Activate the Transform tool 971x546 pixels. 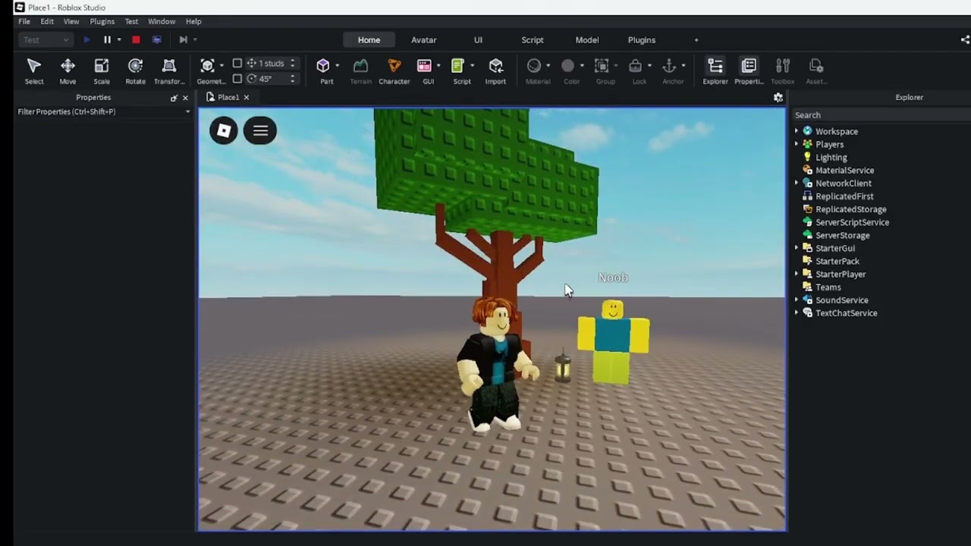pos(169,71)
